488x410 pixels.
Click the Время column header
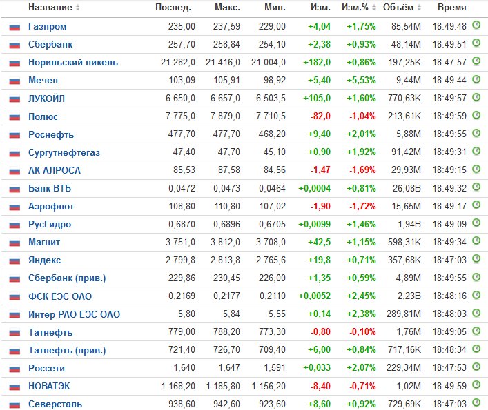pyautogui.click(x=451, y=7)
